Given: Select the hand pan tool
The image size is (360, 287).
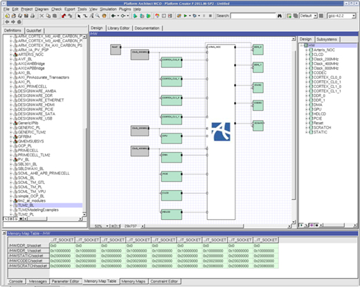Looking at the screenshot, I should coord(104,16).
